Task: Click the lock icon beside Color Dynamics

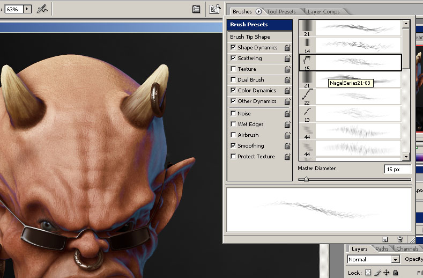Action: 287,91
